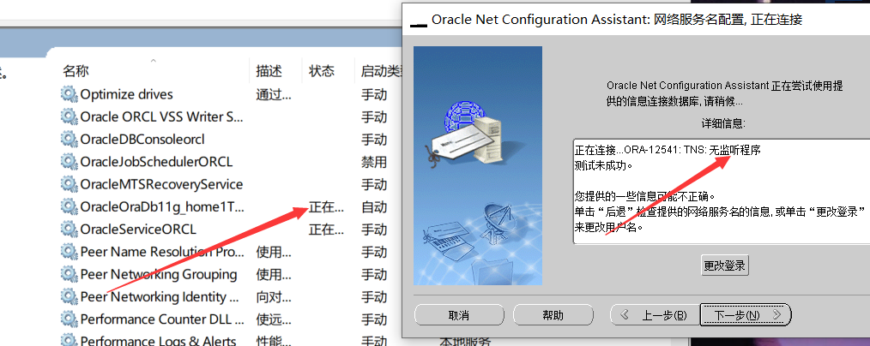The height and width of the screenshot is (346, 870).
Task: Click the 帮助 button
Action: pyautogui.click(x=553, y=315)
